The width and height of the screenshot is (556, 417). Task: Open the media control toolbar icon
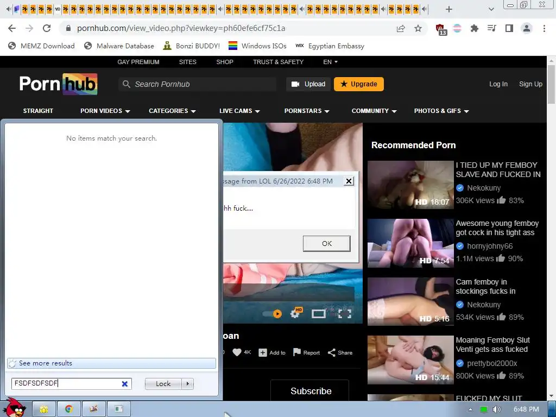(492, 28)
